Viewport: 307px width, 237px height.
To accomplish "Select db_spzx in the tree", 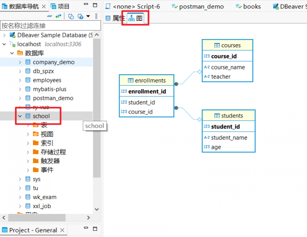I will click(43, 71).
